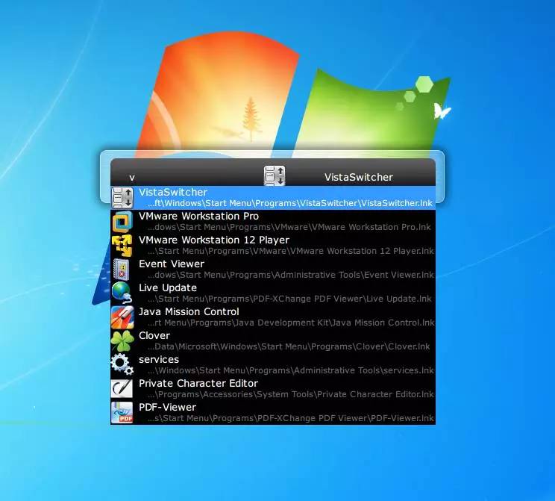Click the VistaSwitcher icon in the results list

pyautogui.click(x=122, y=198)
